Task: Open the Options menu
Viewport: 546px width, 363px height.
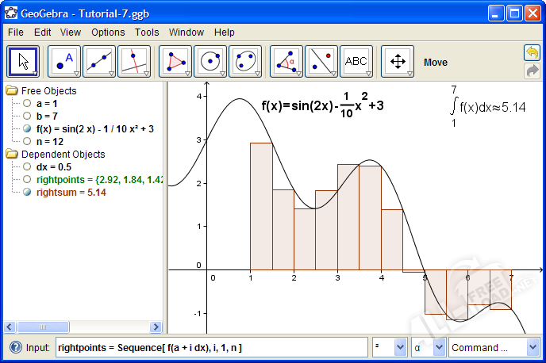Action: pyautogui.click(x=108, y=32)
